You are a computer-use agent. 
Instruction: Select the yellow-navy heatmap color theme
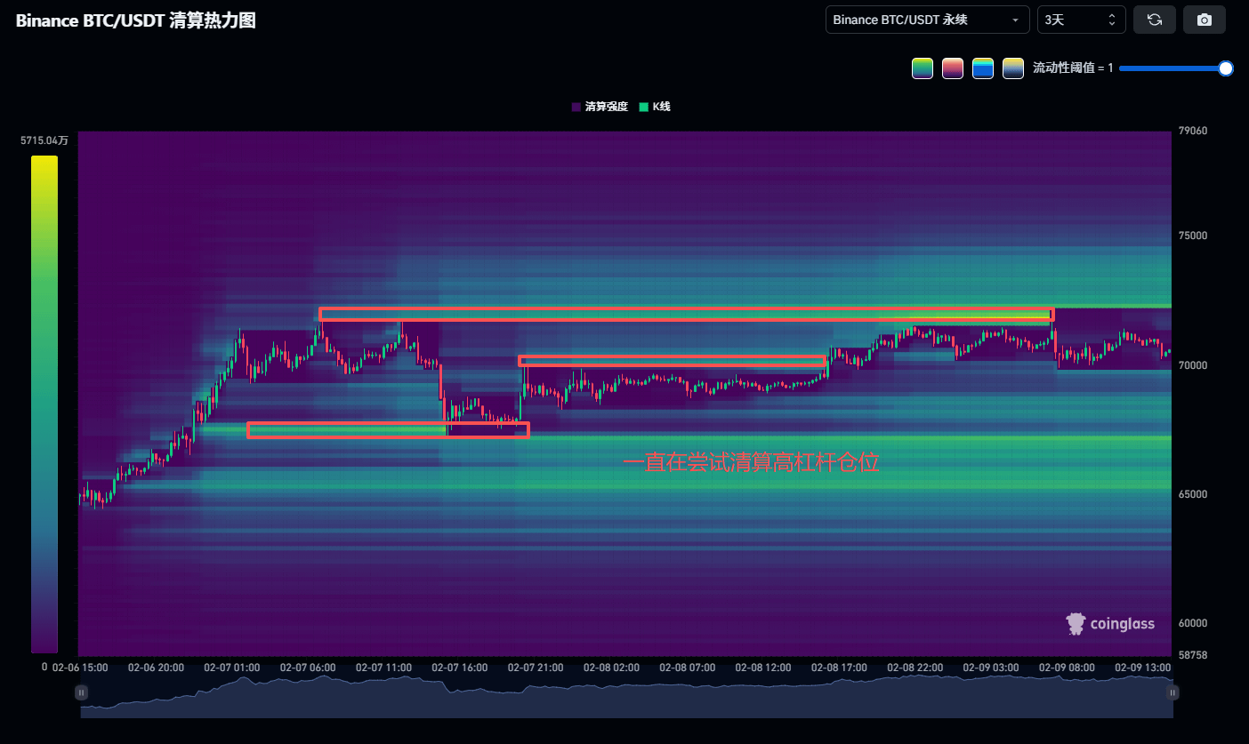coord(1013,68)
